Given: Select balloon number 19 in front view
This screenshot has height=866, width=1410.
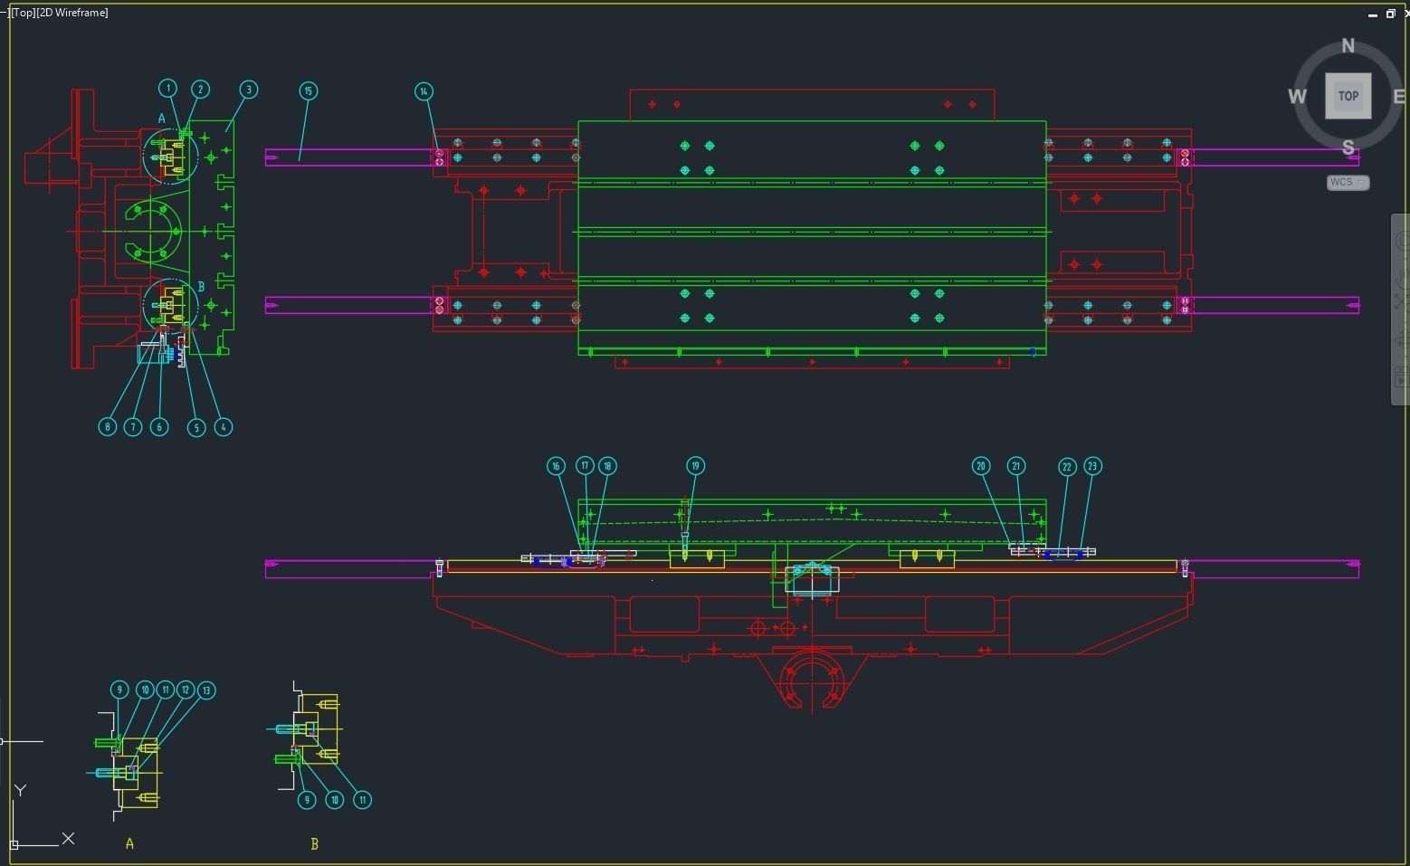Looking at the screenshot, I should point(695,466).
